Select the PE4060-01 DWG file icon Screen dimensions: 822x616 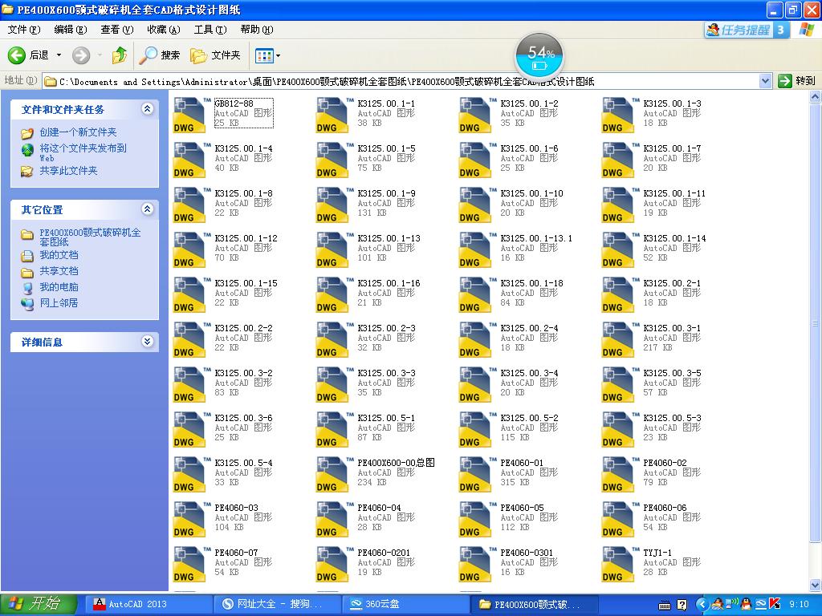coord(475,474)
